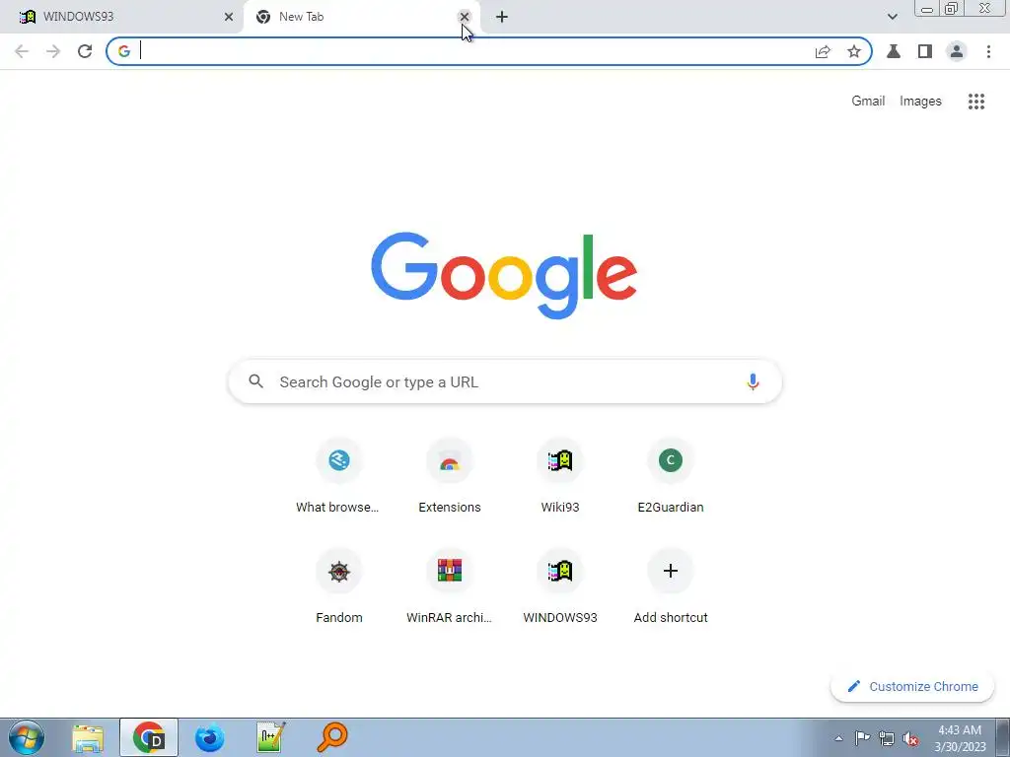Open Google apps grid
The height and width of the screenshot is (757, 1010).
(976, 102)
